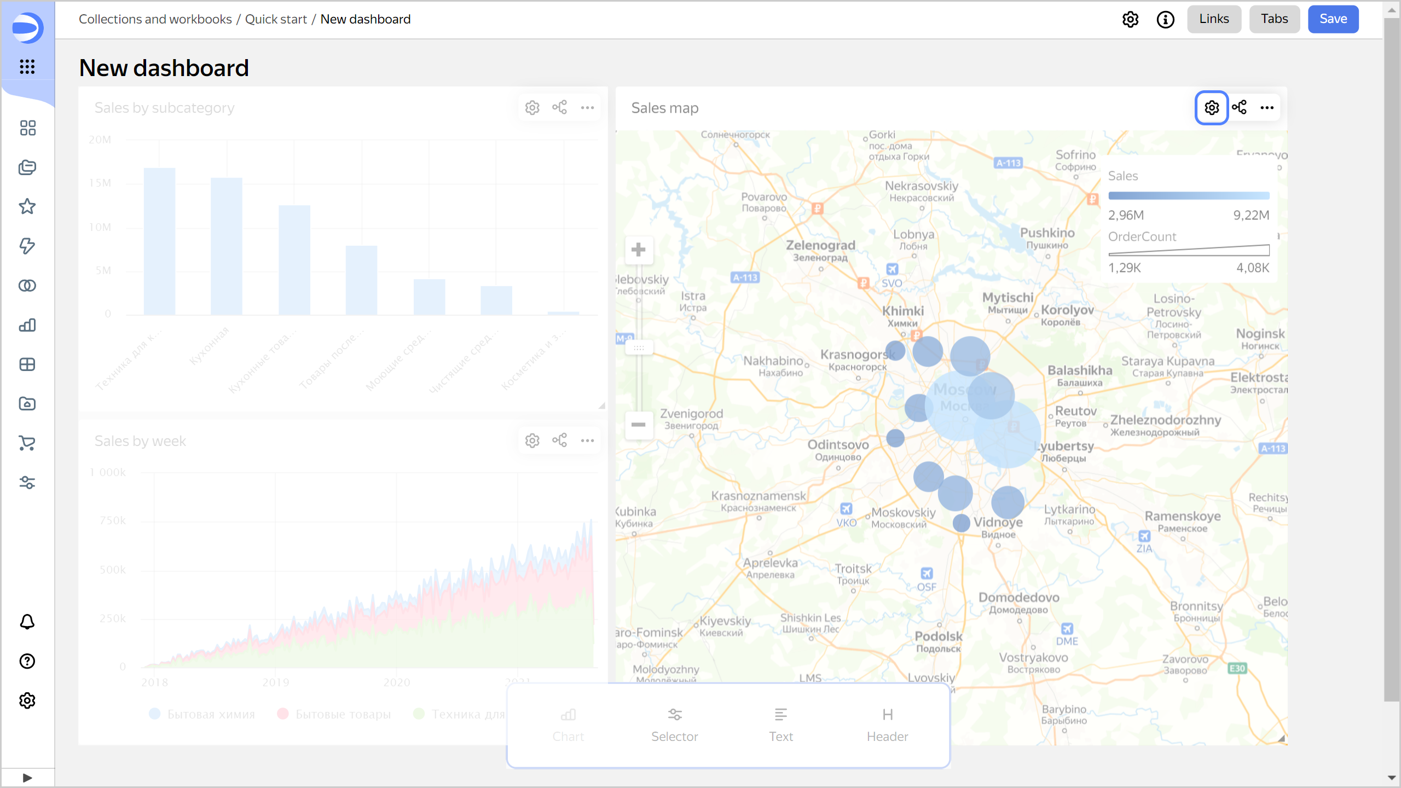Toggle the Бытовая химия legend item
Image resolution: width=1401 pixels, height=788 pixels.
[x=201, y=714]
